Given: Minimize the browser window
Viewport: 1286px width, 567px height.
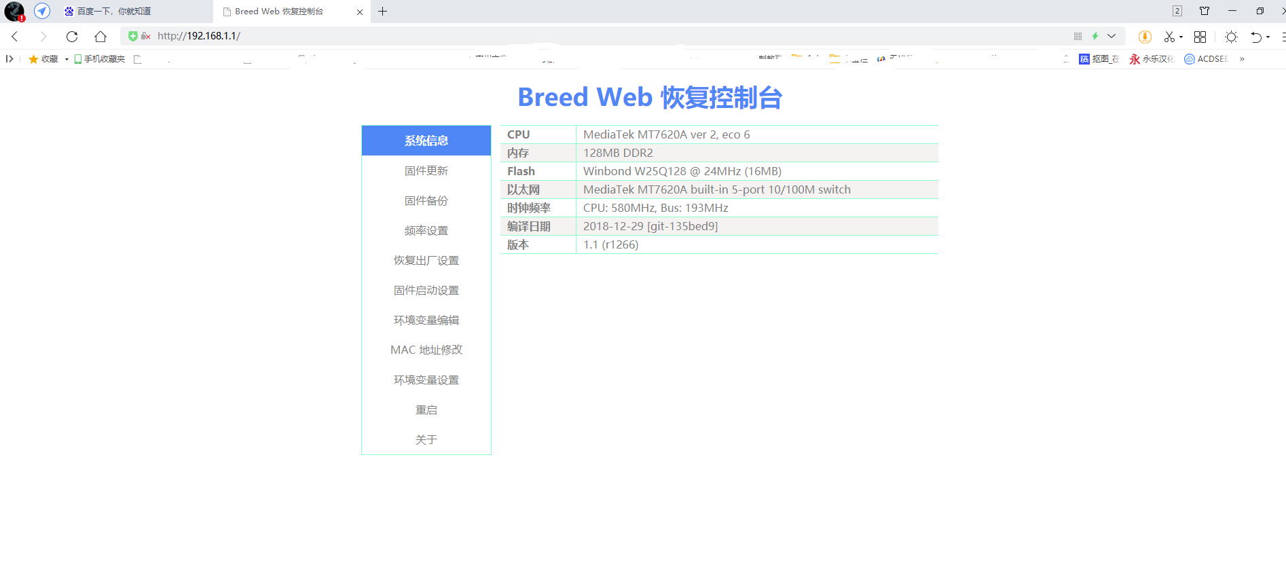Looking at the screenshot, I should point(1232,11).
